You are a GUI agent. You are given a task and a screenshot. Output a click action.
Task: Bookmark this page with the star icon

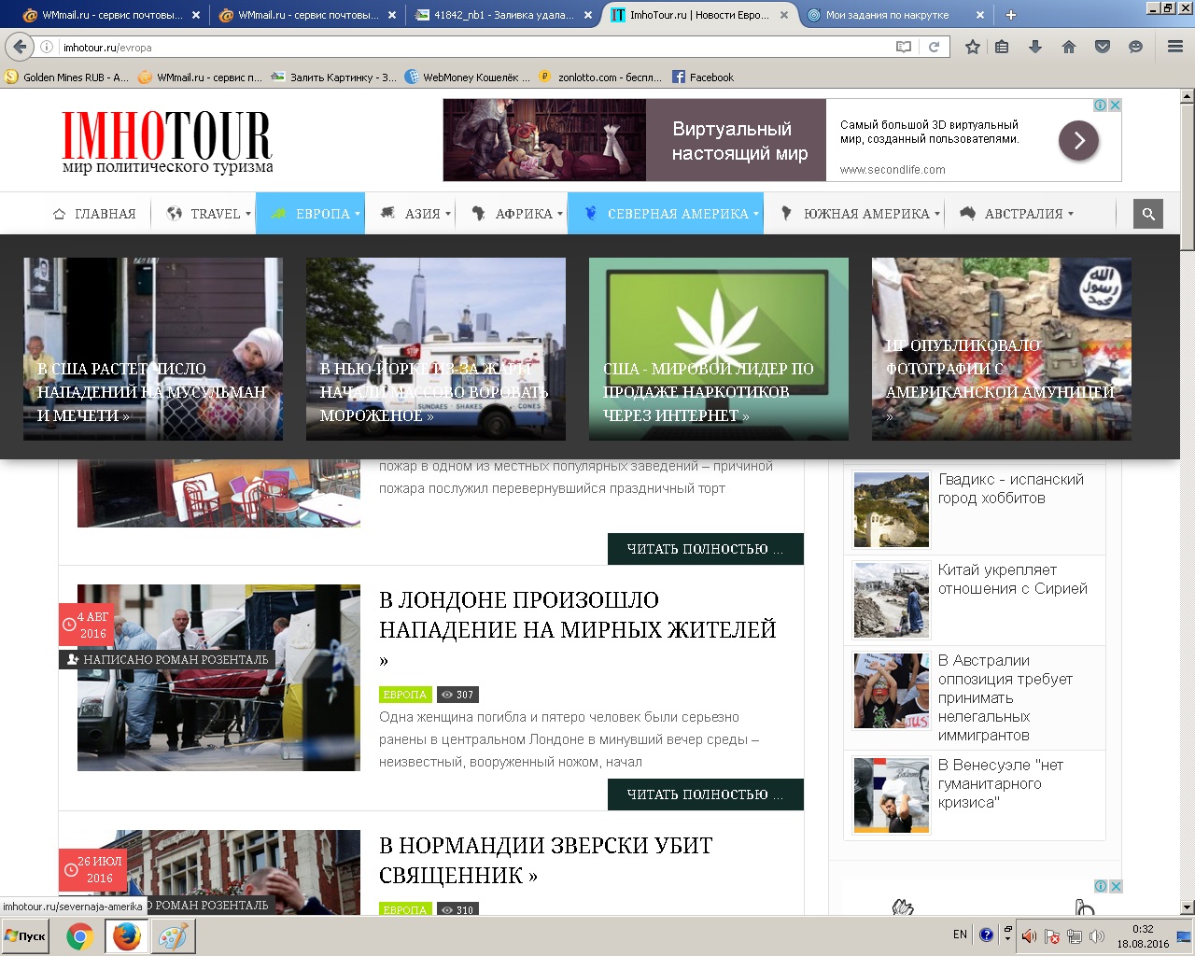(x=972, y=47)
